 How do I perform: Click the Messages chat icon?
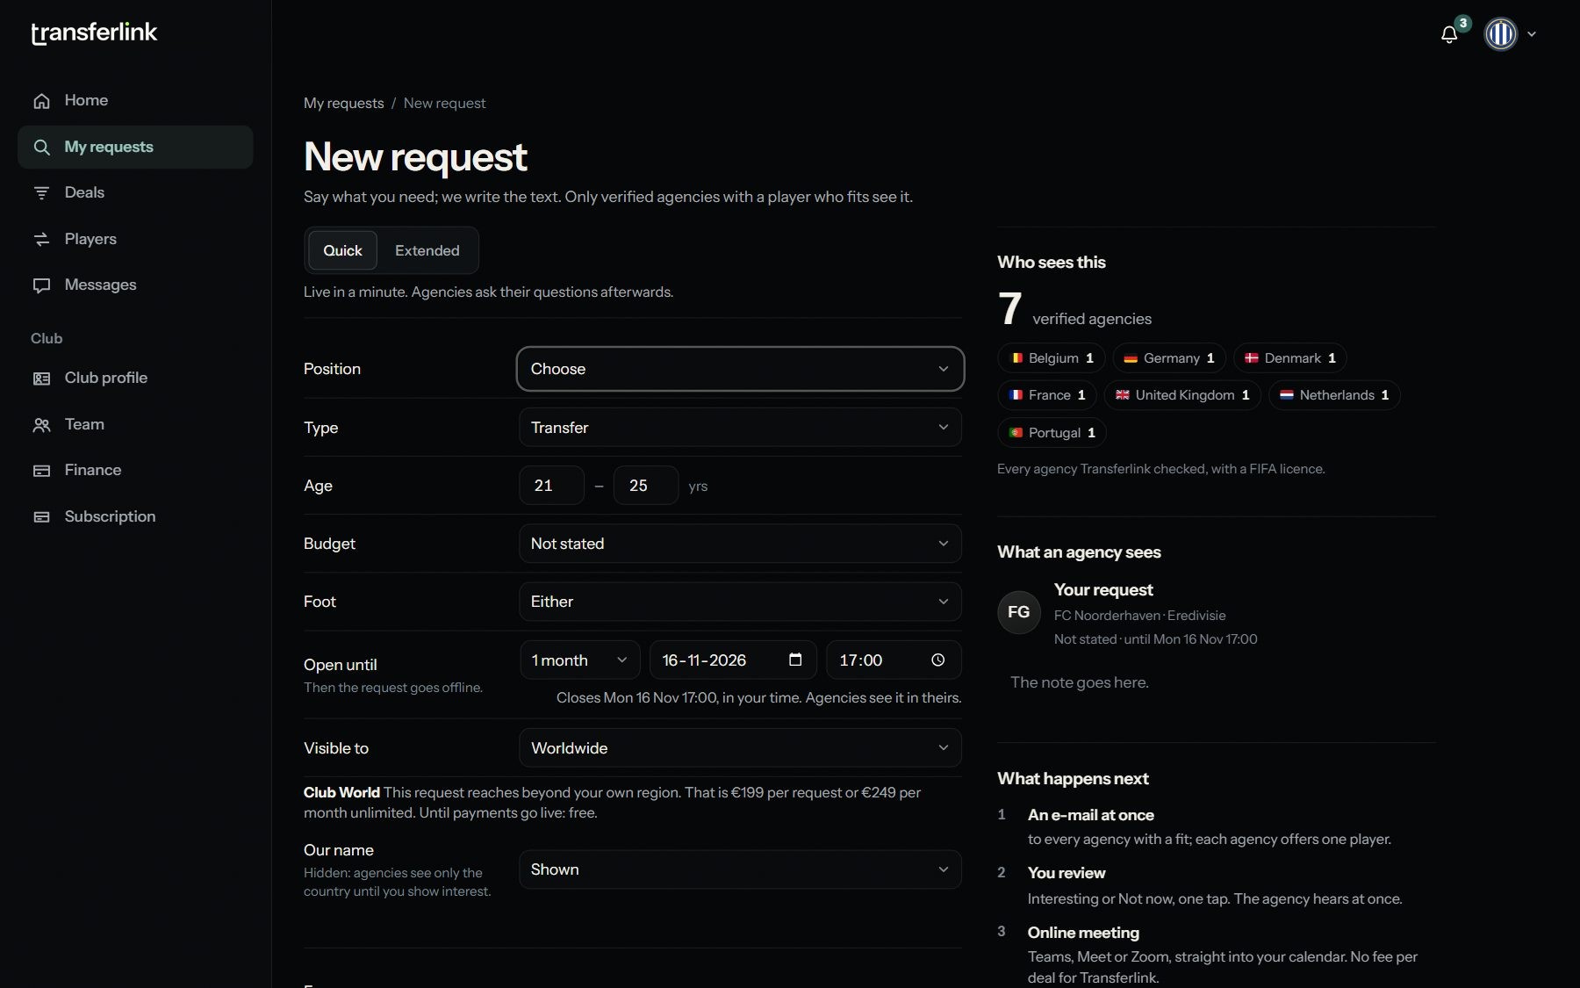pos(41,285)
